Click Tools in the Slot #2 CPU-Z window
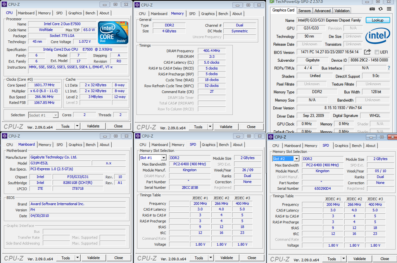This screenshot has height=263, width=397. tap(331, 259)
